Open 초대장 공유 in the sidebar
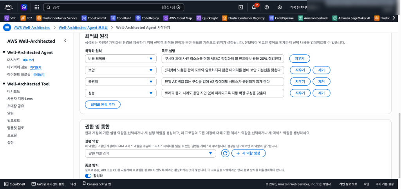Screen dimensions: 401x189 16,106
